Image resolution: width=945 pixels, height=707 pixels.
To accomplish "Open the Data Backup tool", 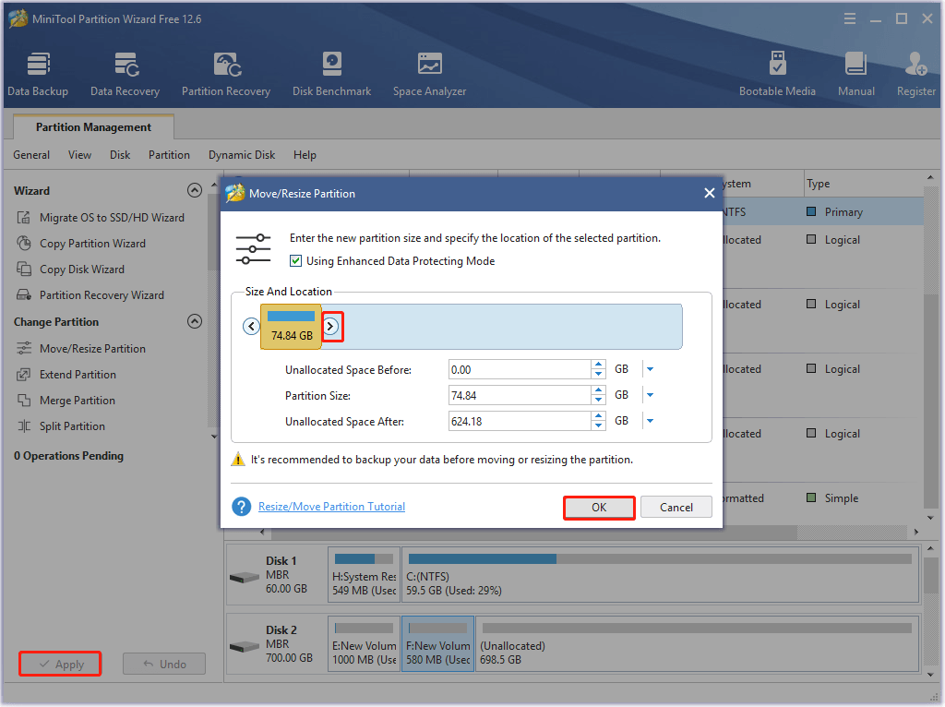I will click(38, 74).
